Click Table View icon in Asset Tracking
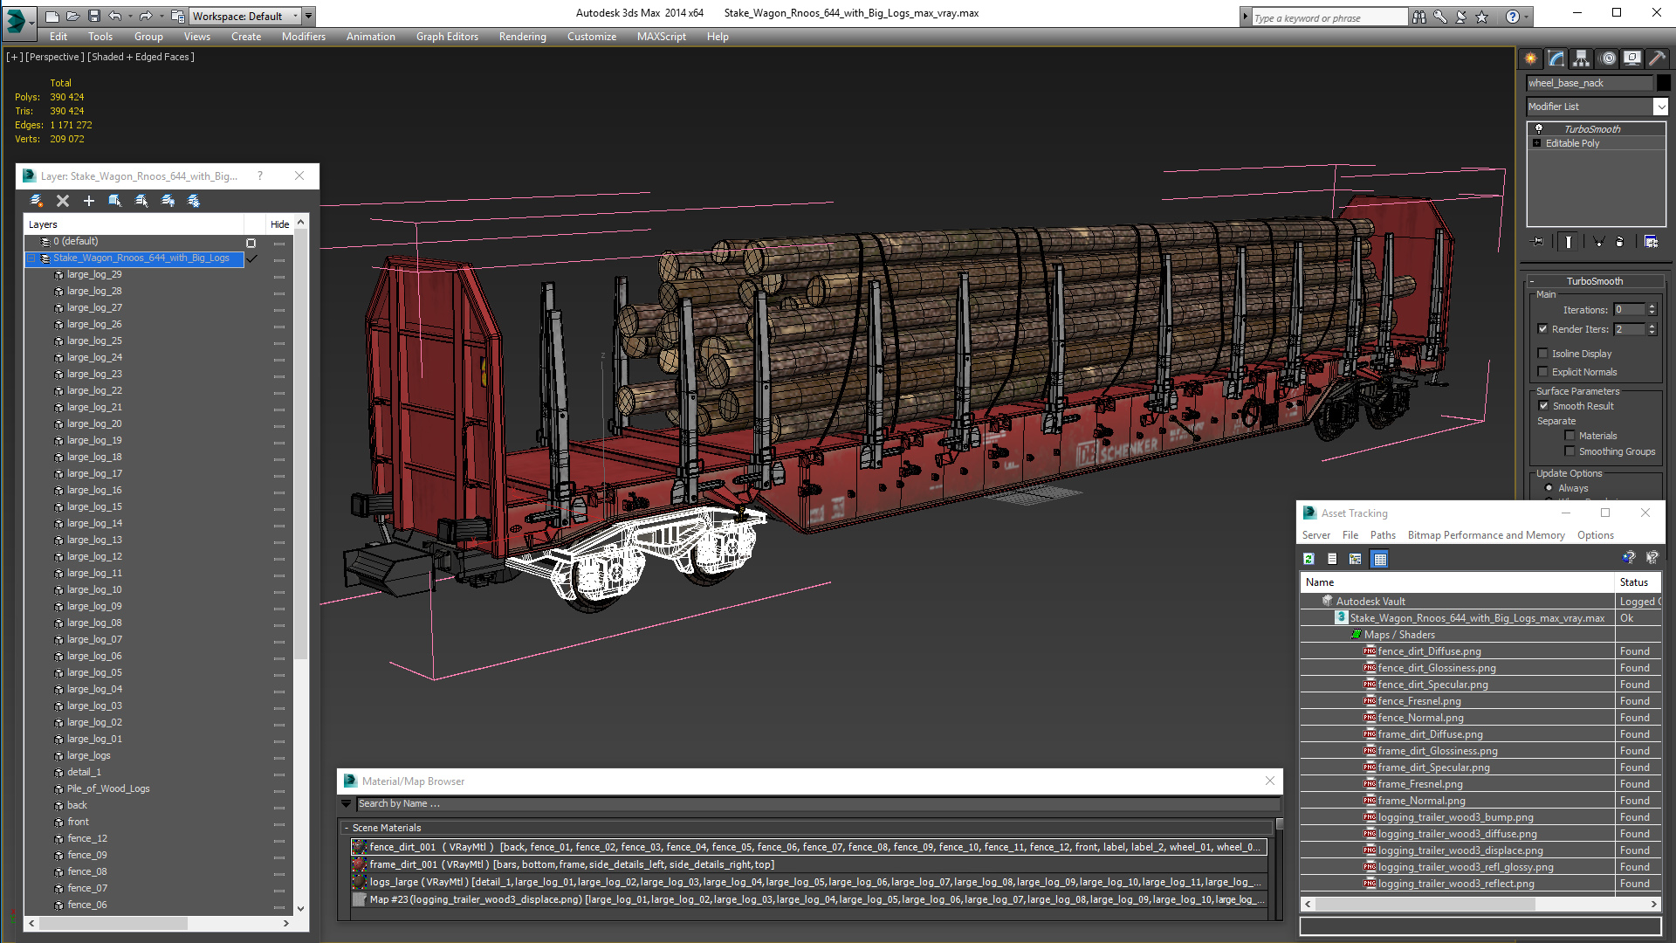 [1379, 559]
